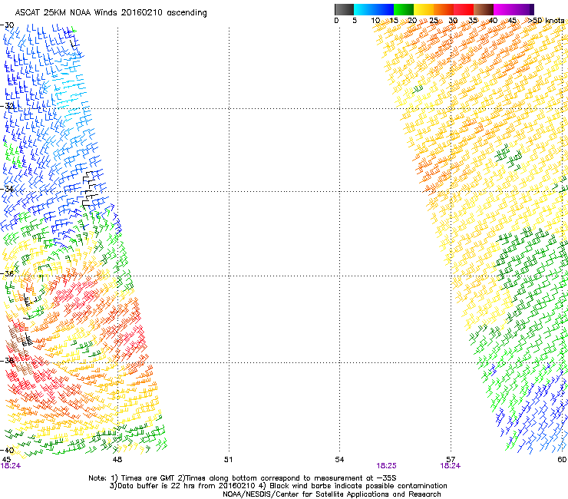Click the yellow 20-25 knots legend swatch
This screenshot has height=499, width=568.
click(x=424, y=9)
